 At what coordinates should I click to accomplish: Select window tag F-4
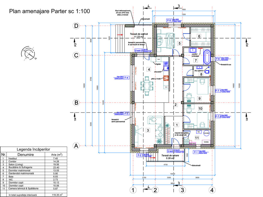point(126,78)
